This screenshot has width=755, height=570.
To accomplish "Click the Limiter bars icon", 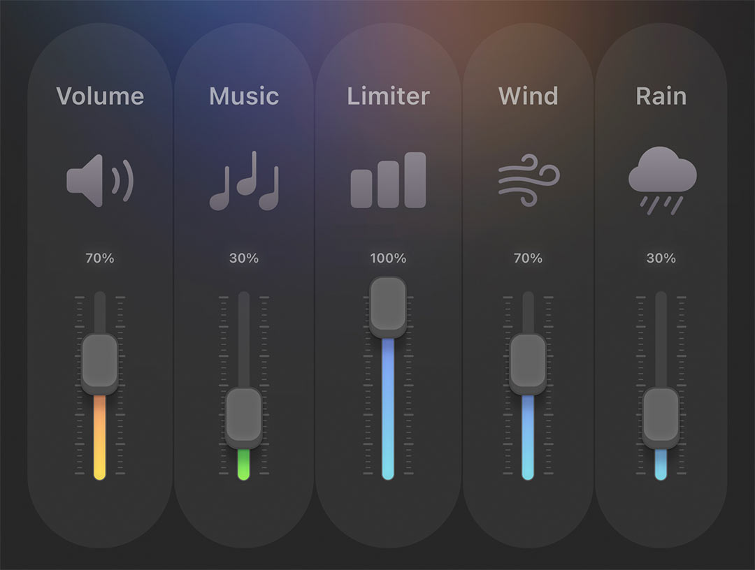I will click(x=388, y=180).
